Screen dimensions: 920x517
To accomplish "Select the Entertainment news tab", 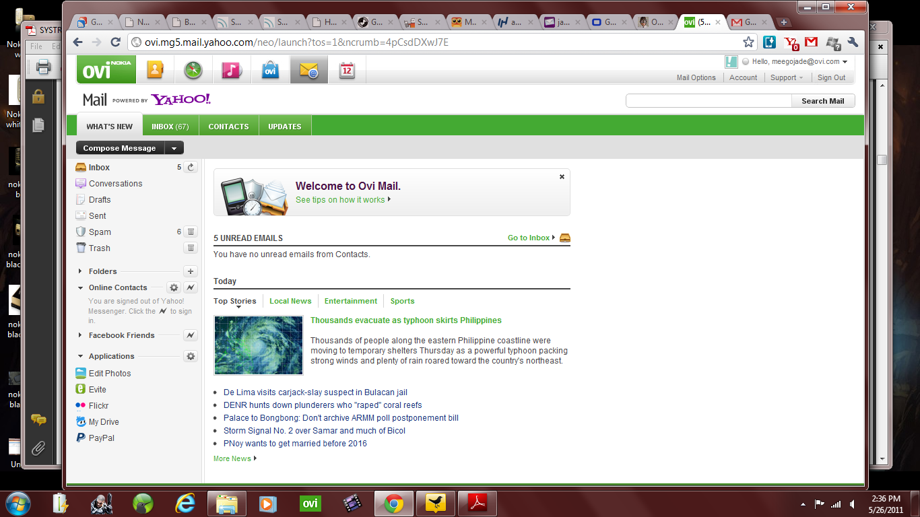I will click(x=351, y=301).
